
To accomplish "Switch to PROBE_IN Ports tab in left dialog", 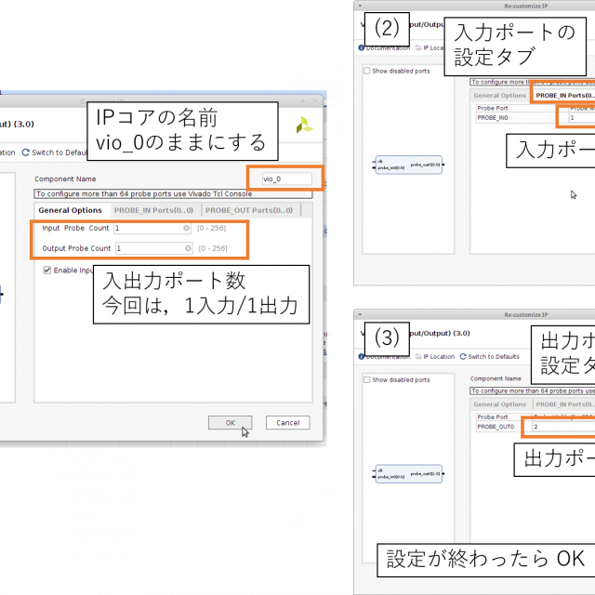I will coord(153,210).
